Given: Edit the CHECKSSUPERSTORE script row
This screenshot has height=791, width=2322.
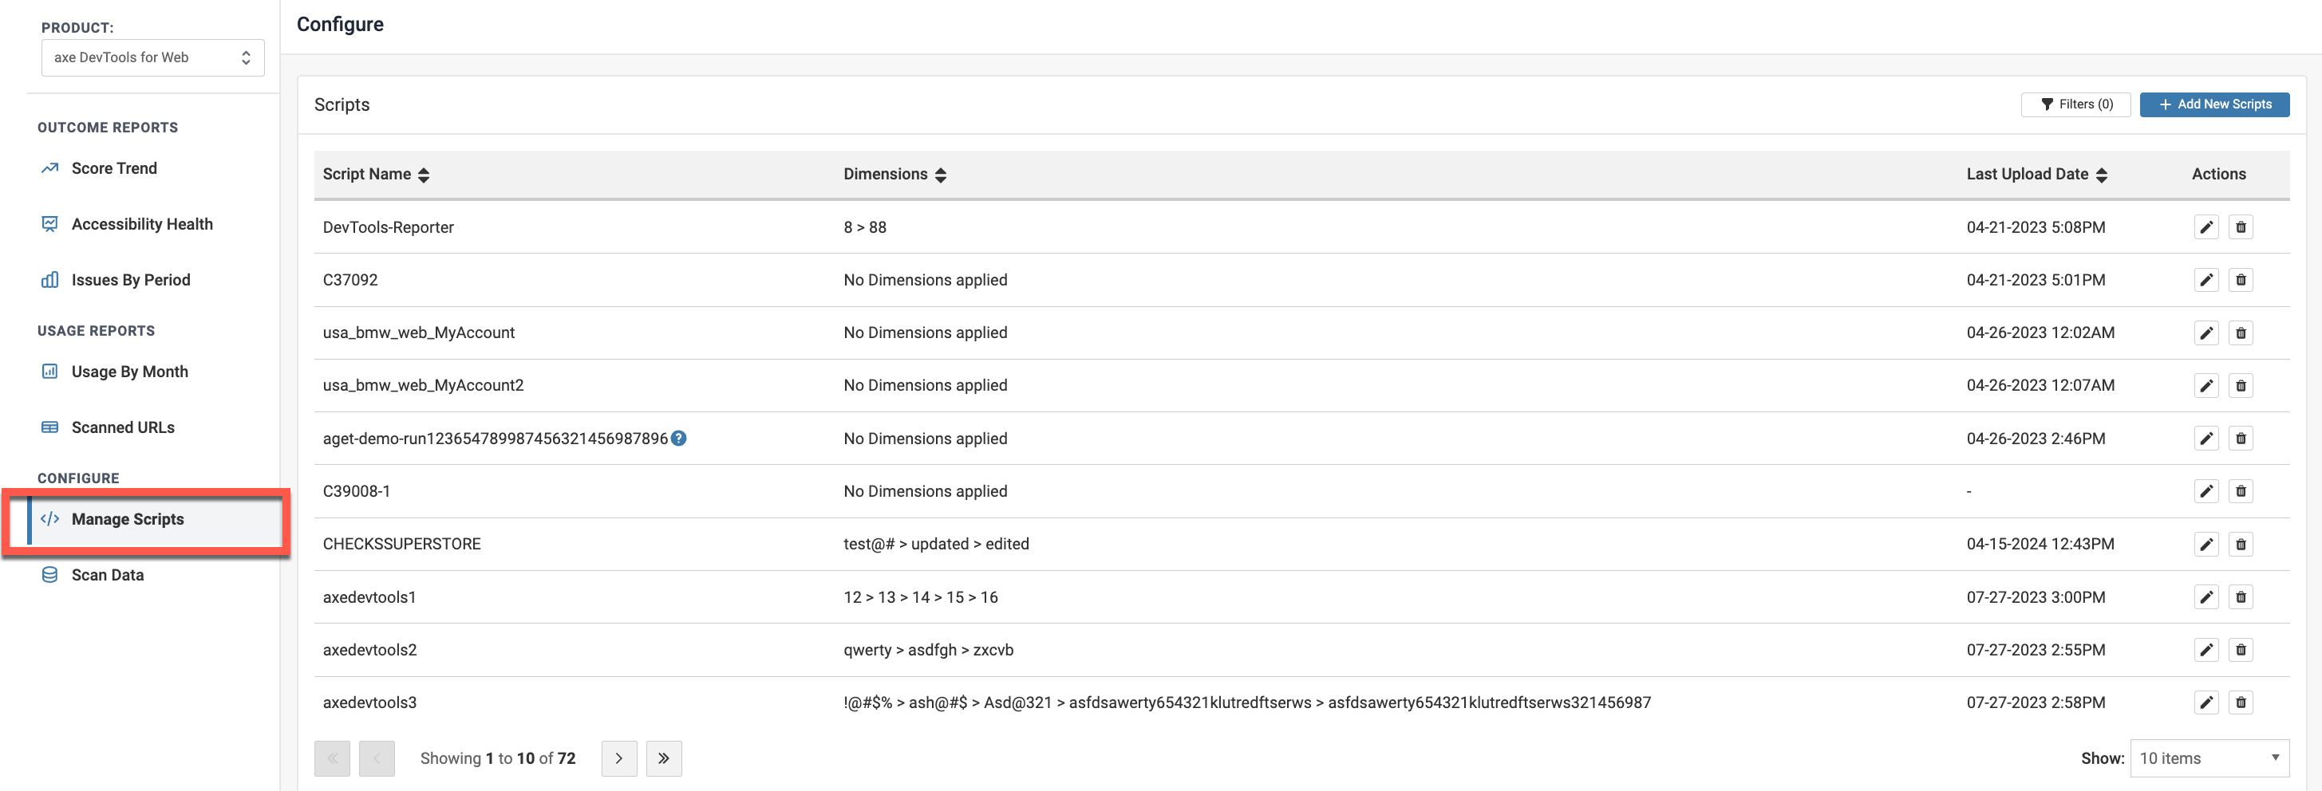Looking at the screenshot, I should coord(2205,544).
